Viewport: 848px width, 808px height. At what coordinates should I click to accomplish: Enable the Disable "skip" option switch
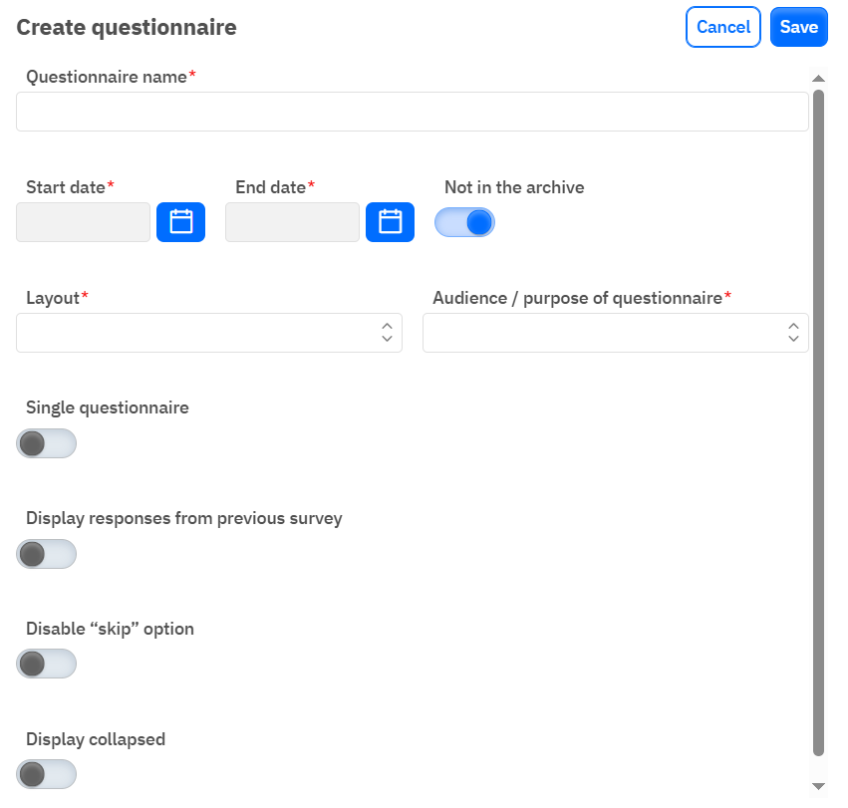pos(46,664)
